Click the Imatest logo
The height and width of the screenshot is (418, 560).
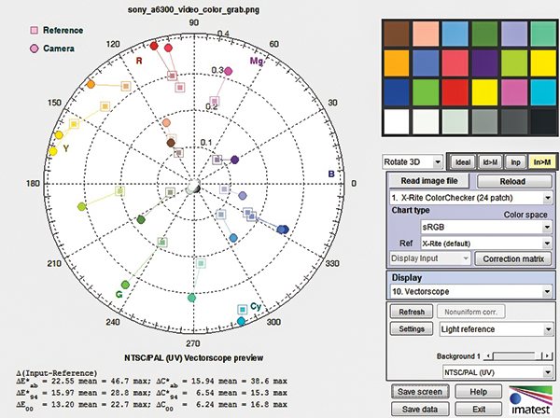click(x=530, y=400)
